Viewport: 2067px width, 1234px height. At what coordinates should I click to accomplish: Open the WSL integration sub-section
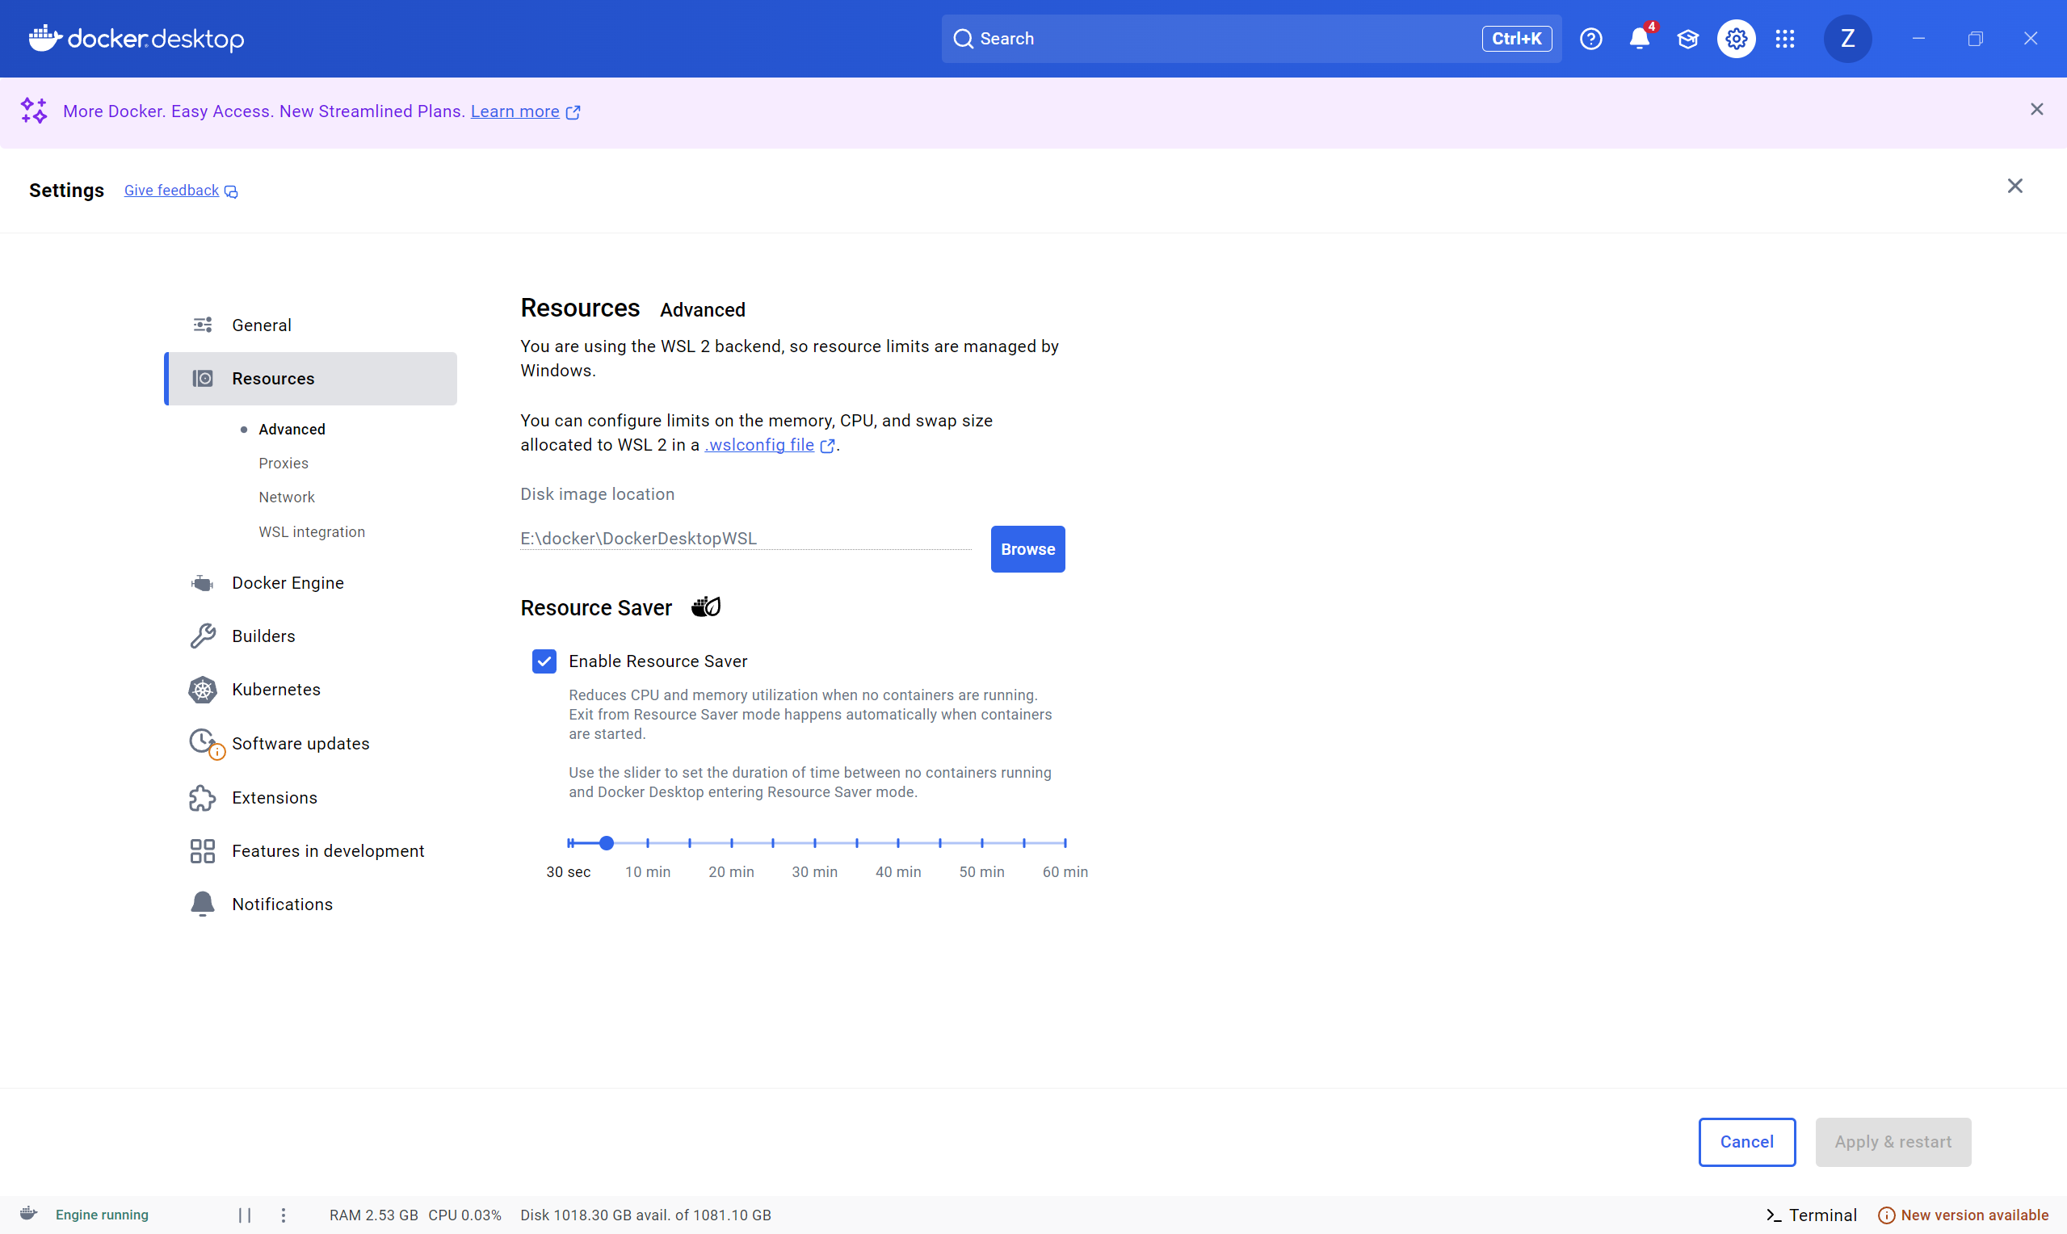[x=312, y=532]
